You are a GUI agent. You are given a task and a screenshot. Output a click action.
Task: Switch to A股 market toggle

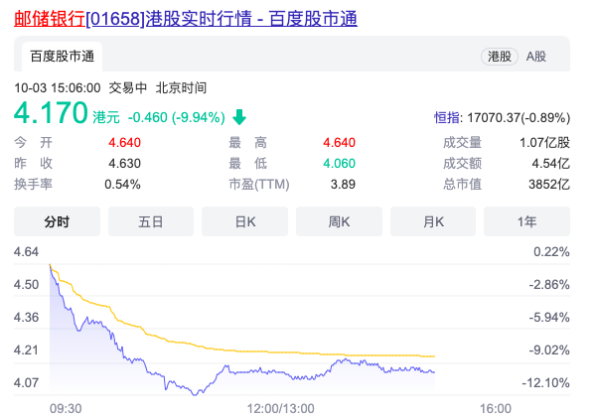[x=536, y=57]
